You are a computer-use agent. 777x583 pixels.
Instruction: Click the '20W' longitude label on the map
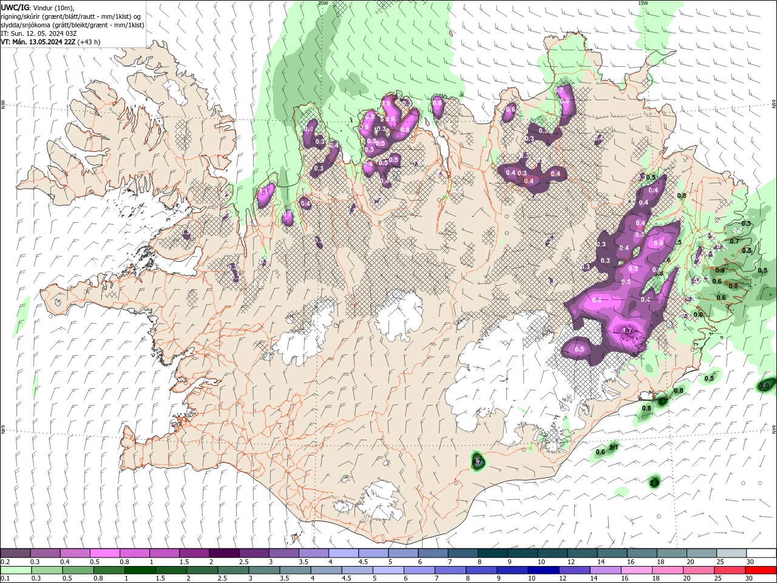pos(323,3)
